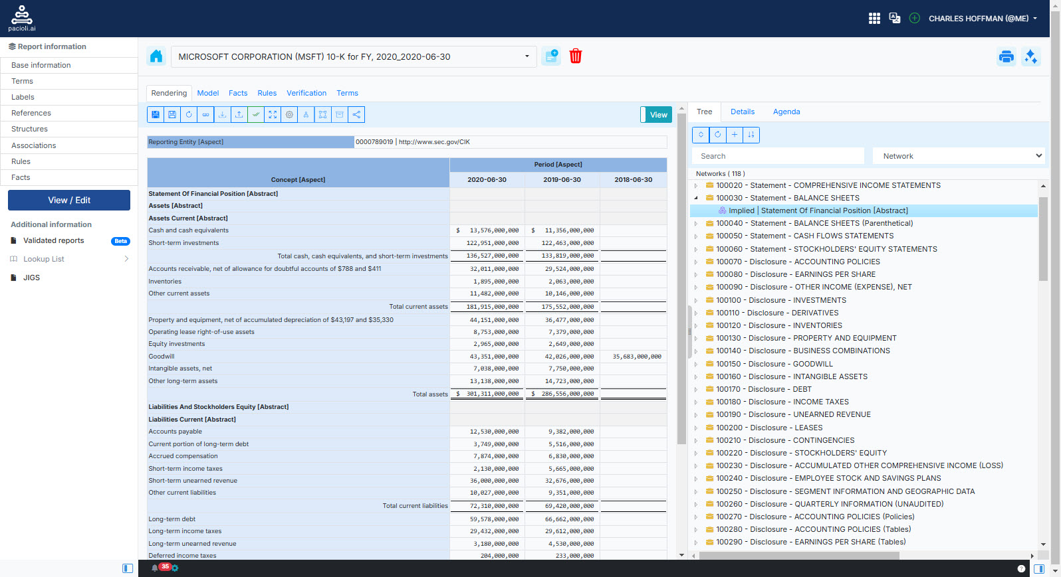Open help question mark icon in footer
This screenshot has width=1061, height=577.
[x=1021, y=569]
